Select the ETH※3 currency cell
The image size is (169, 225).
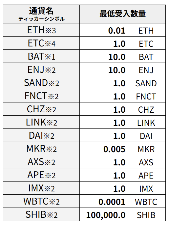tap(41, 30)
